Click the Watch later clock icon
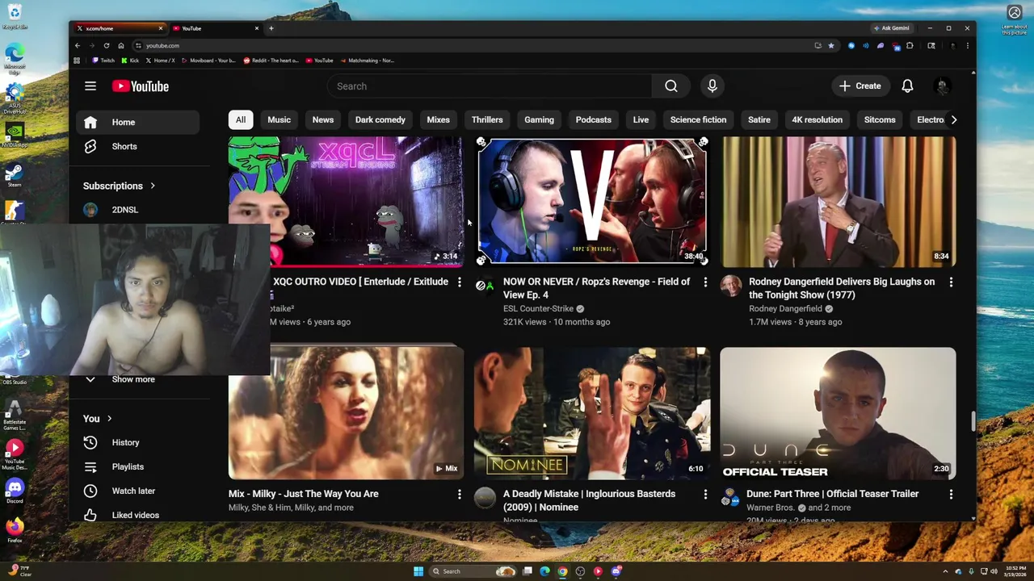 pyautogui.click(x=90, y=491)
